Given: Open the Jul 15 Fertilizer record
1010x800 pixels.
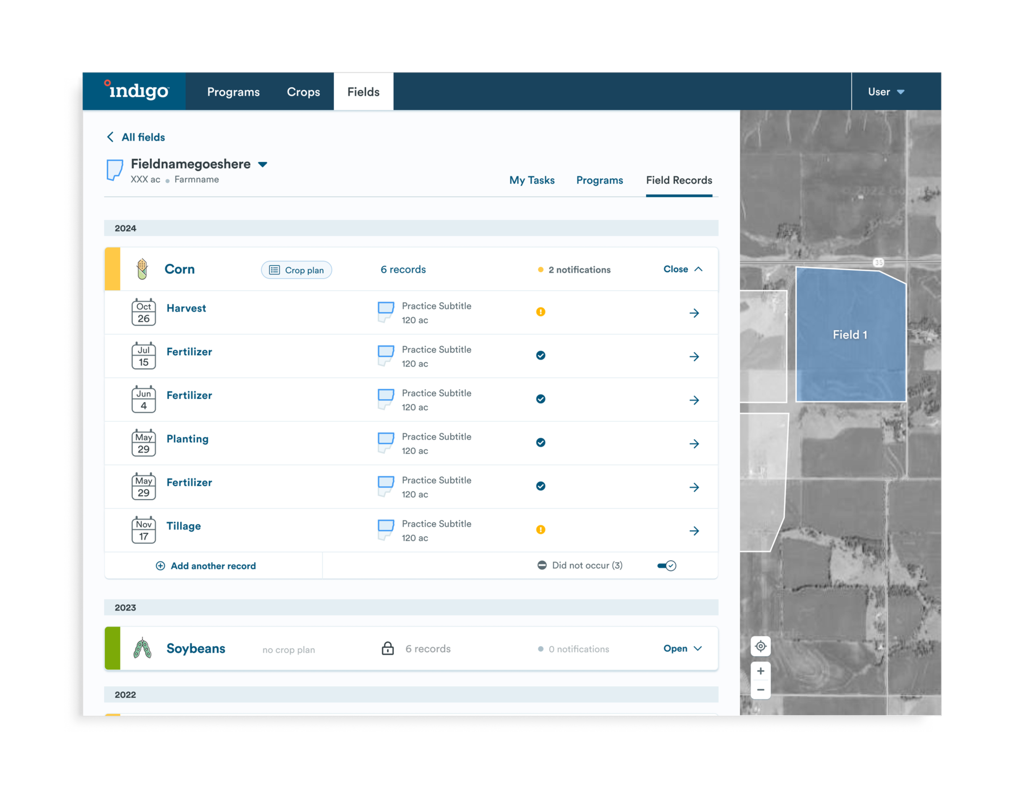Looking at the screenshot, I should click(x=189, y=351).
